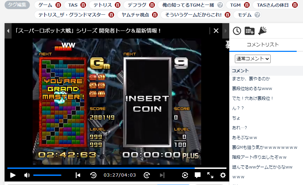Screen dimensions: 303x185
Task: Toggle repeat playback
Action: click(x=185, y=175)
